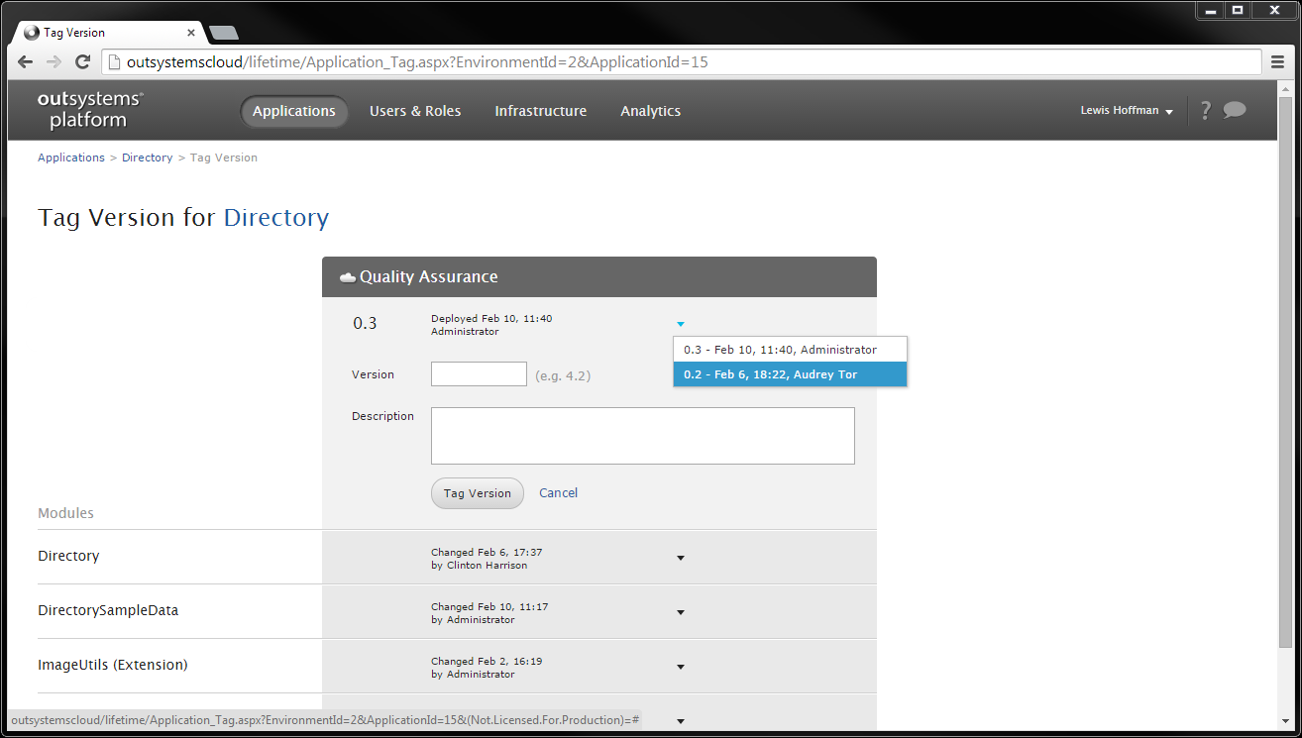Focus the Version input field

(479, 374)
